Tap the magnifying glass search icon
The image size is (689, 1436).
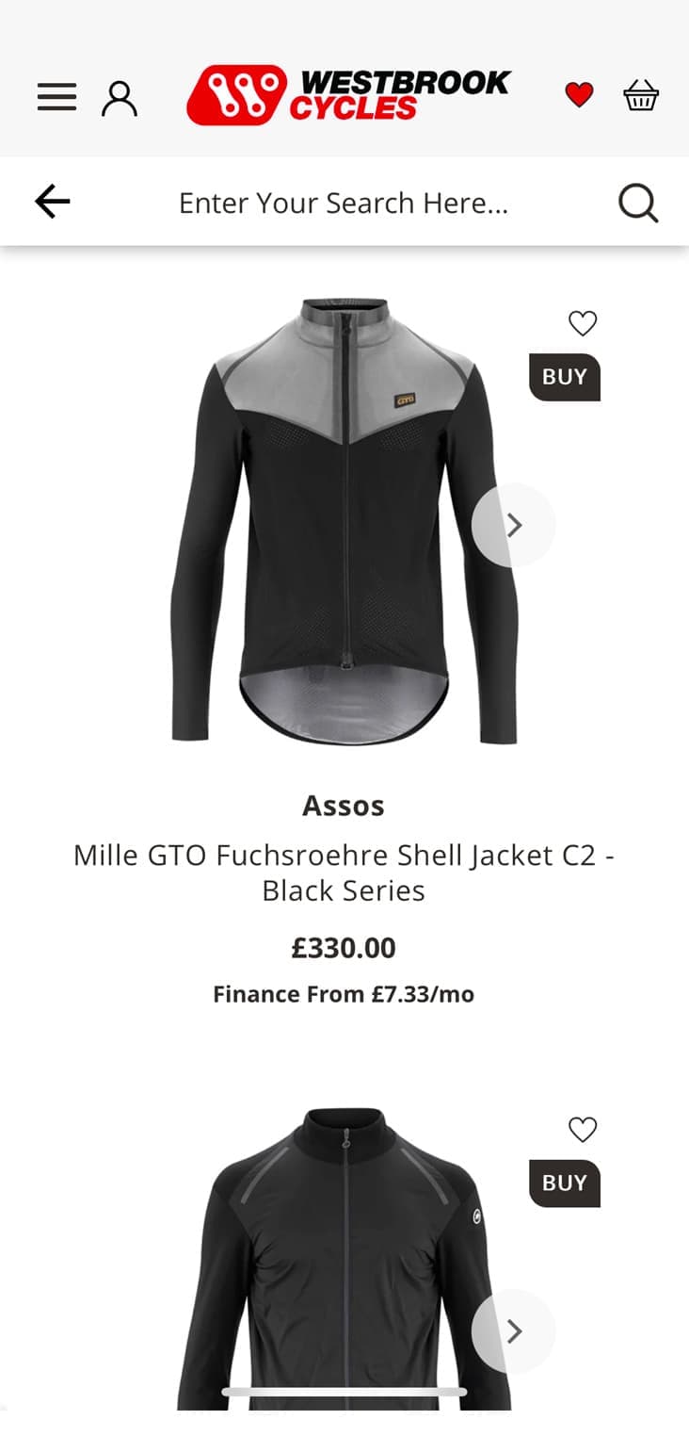click(x=638, y=203)
